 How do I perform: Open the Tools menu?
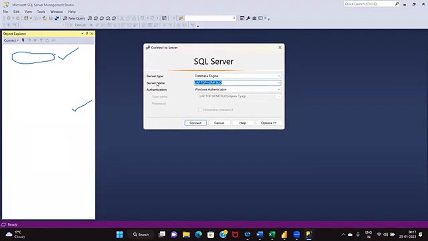click(x=41, y=12)
